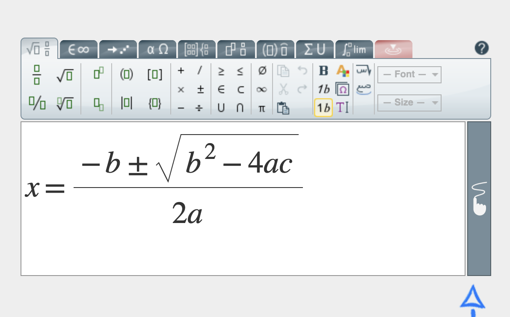Viewport: 510px width, 317px height.
Task: Add a superscript exponent box
Action: click(98, 74)
